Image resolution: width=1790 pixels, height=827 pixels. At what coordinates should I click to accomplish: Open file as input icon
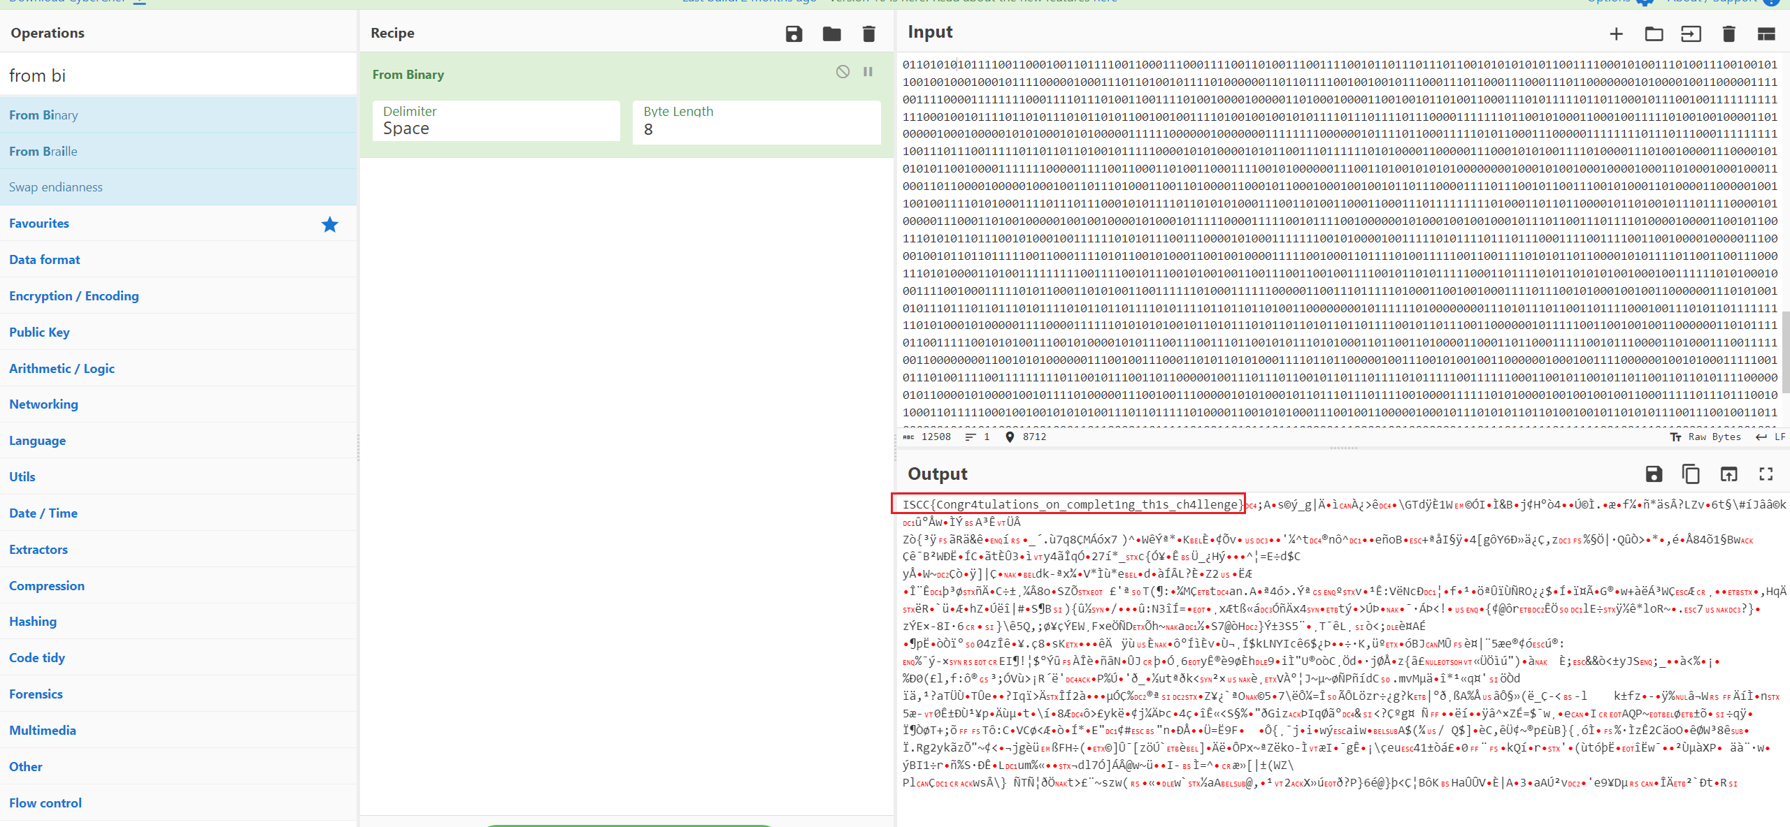pyautogui.click(x=1691, y=34)
